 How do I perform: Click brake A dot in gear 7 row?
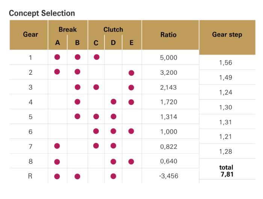[x=57, y=146]
